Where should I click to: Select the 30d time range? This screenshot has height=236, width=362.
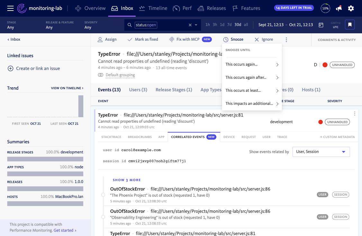coord(238,25)
